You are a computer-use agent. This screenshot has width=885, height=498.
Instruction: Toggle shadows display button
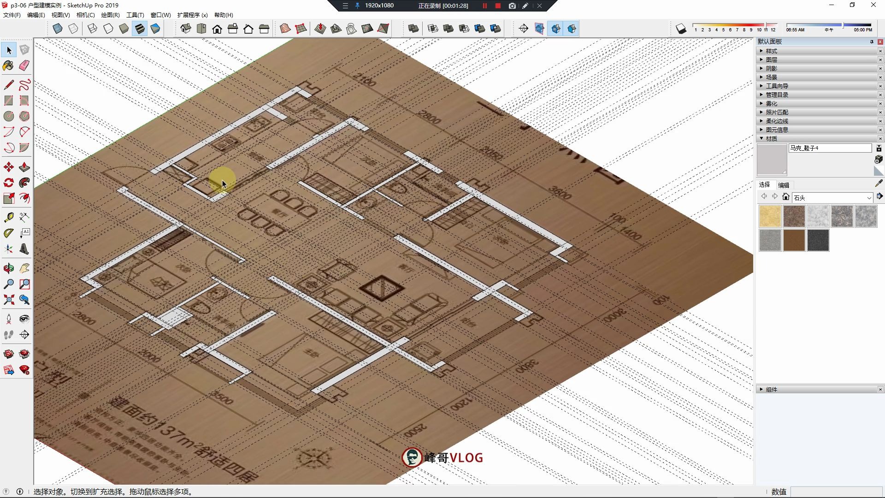tap(681, 29)
